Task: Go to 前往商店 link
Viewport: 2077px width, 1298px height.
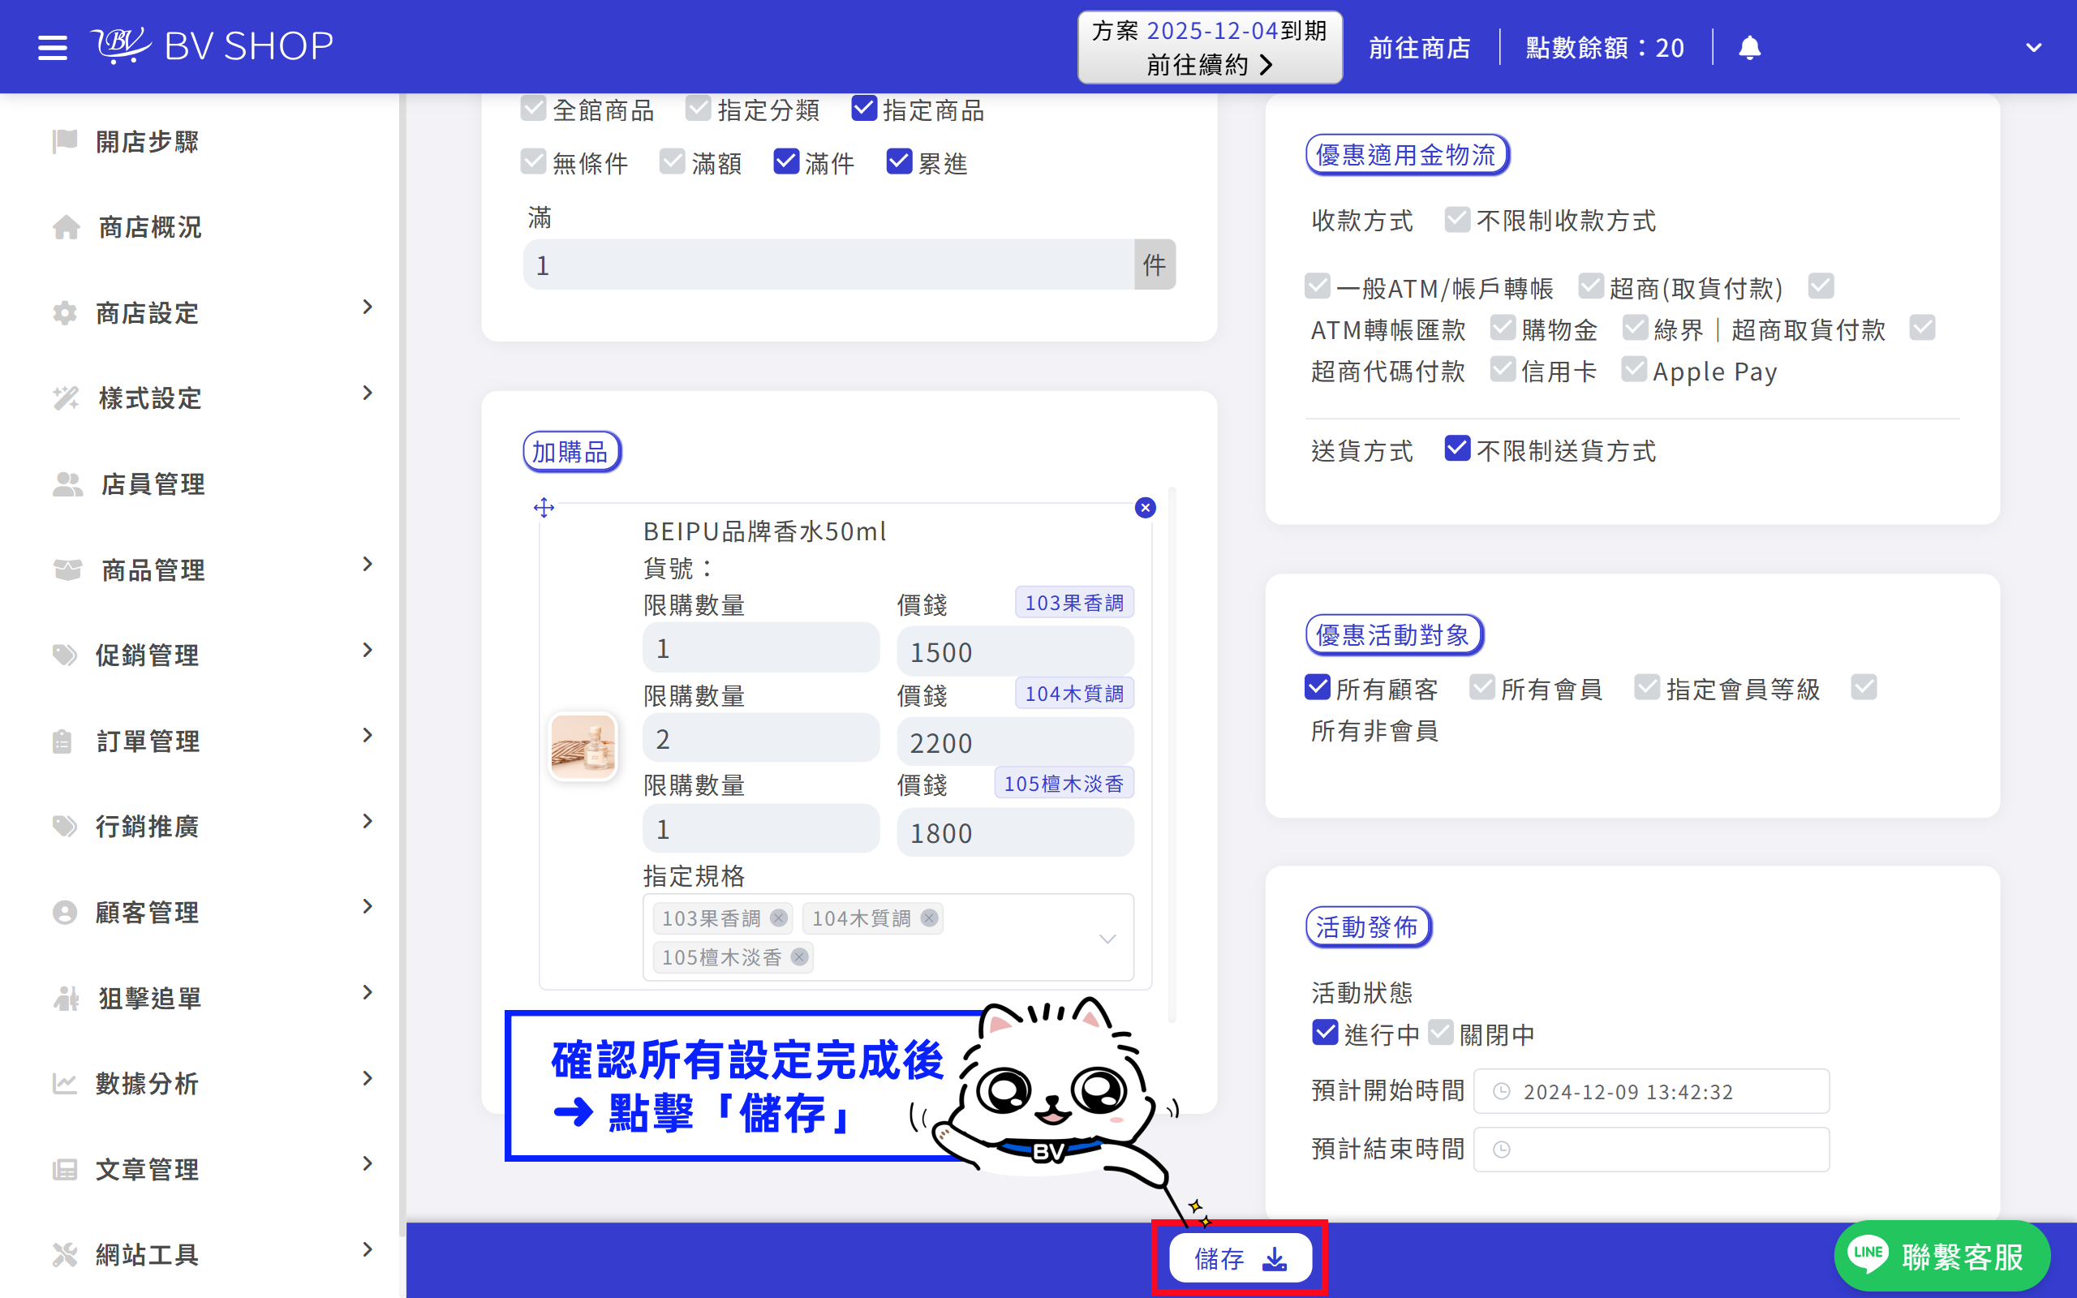Action: [x=1420, y=47]
